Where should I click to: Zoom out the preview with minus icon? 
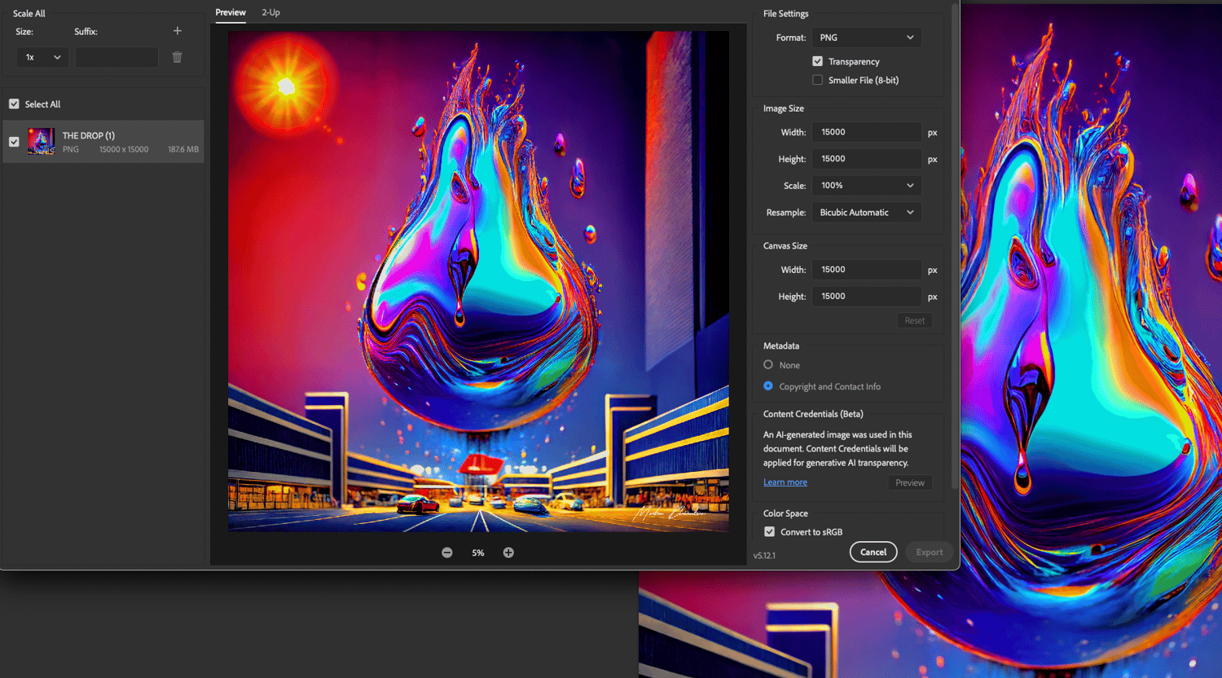click(x=447, y=553)
